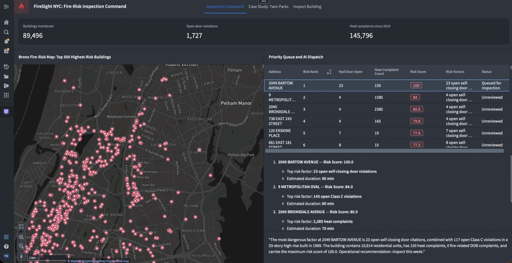Click the risk score 100 badge
This screenshot has width=512, height=263.
pos(416,86)
